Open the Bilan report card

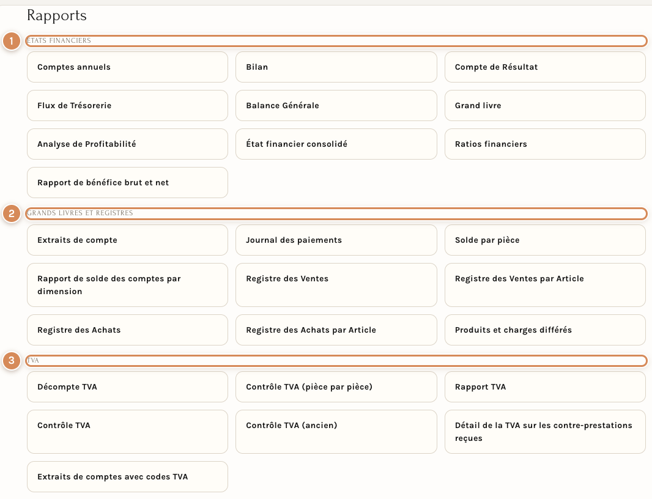click(336, 67)
